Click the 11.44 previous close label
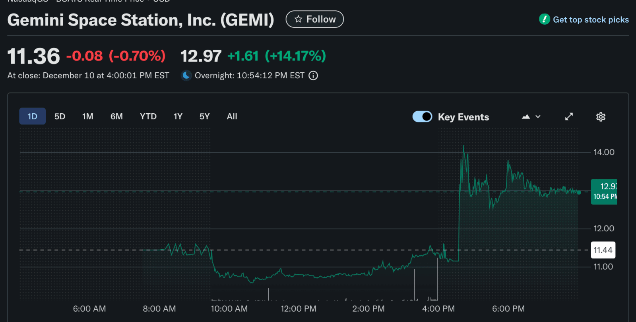The width and height of the screenshot is (636, 322). point(603,250)
